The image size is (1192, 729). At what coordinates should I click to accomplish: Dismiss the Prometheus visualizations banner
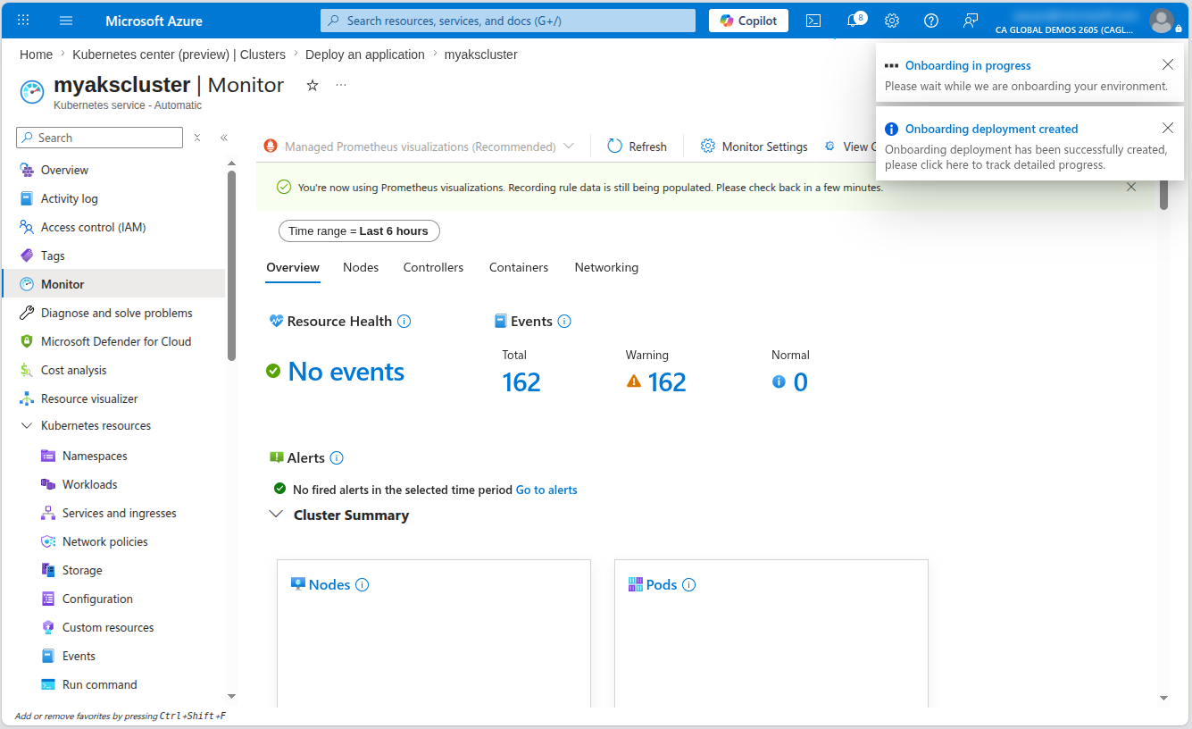pyautogui.click(x=1131, y=187)
